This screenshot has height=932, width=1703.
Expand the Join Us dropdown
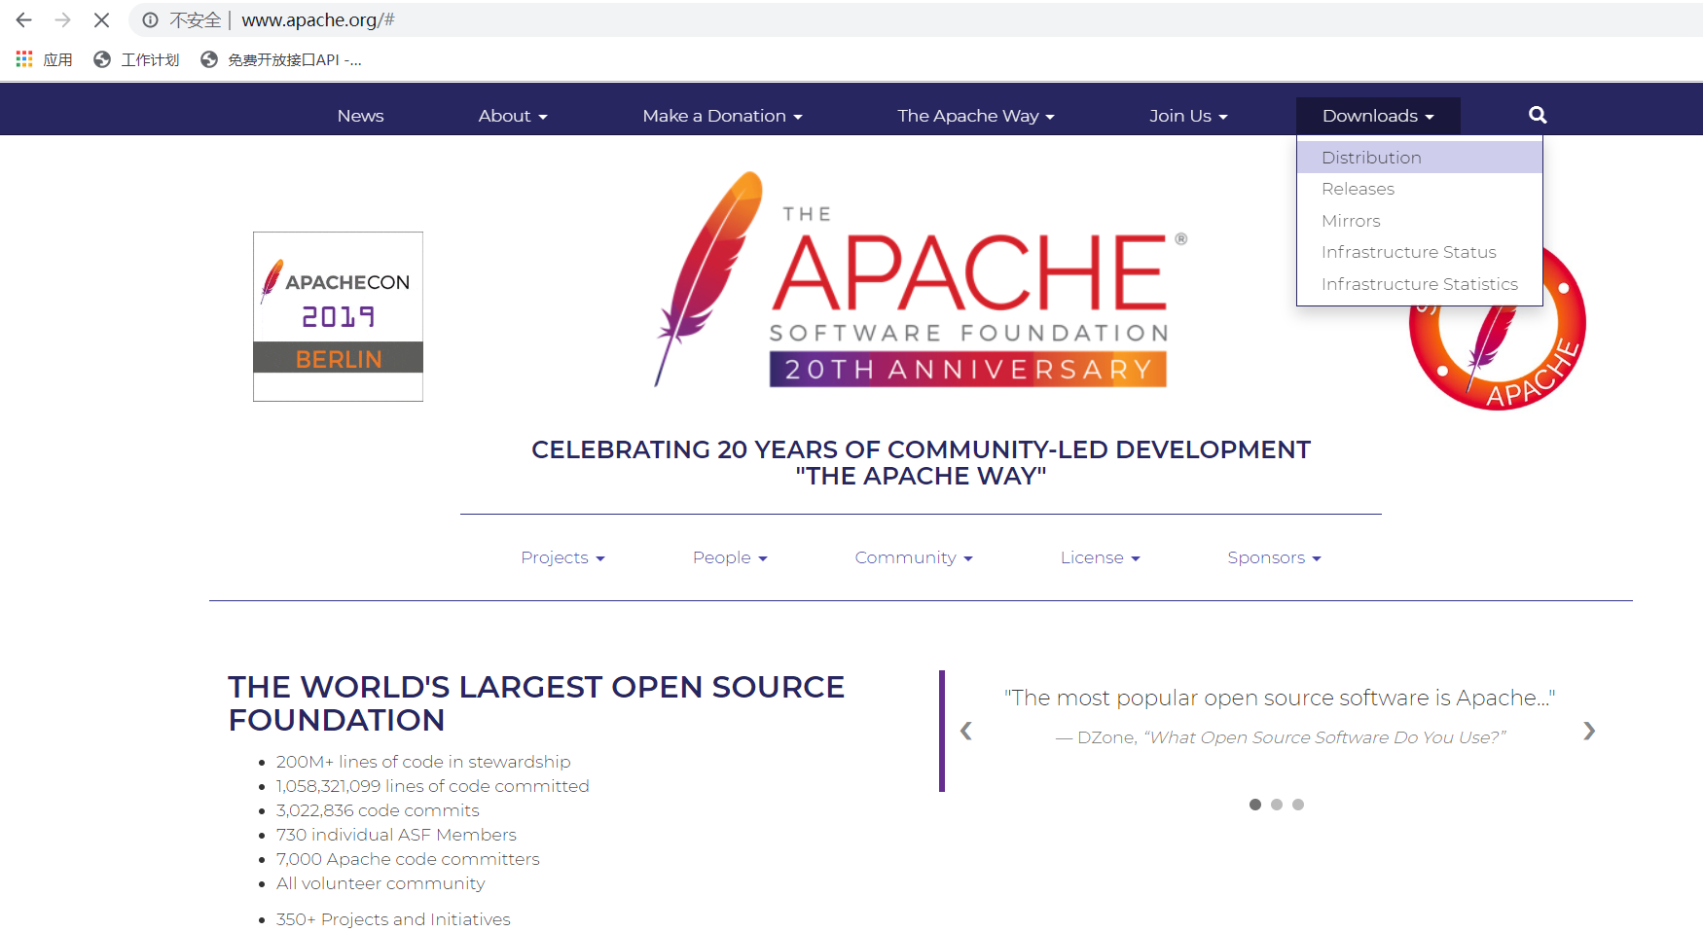click(x=1188, y=116)
